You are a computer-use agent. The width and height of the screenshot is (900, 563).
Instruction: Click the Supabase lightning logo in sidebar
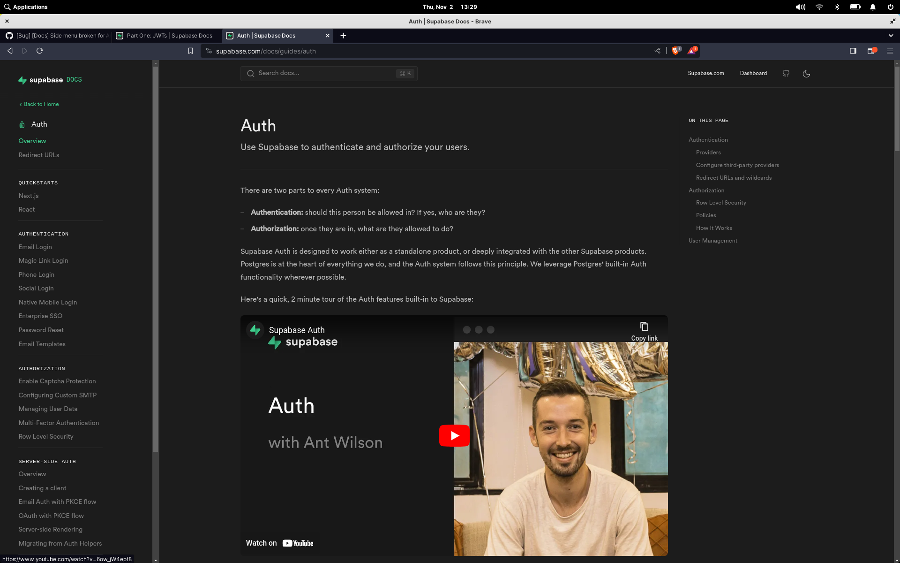[x=22, y=80]
